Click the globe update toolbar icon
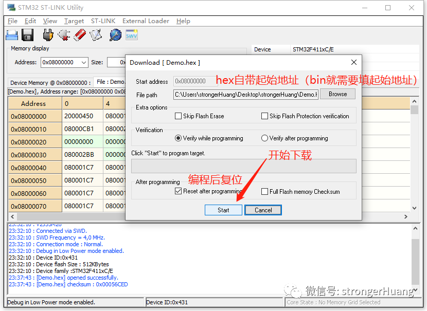The height and width of the screenshot is (311, 427). point(115,35)
